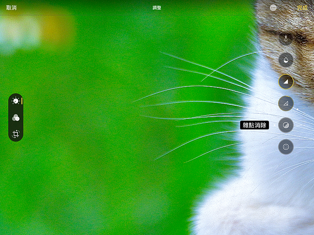Open the more options ellipsis menu
Image resolution: width=314 pixels, height=235 pixels.
[x=273, y=8]
